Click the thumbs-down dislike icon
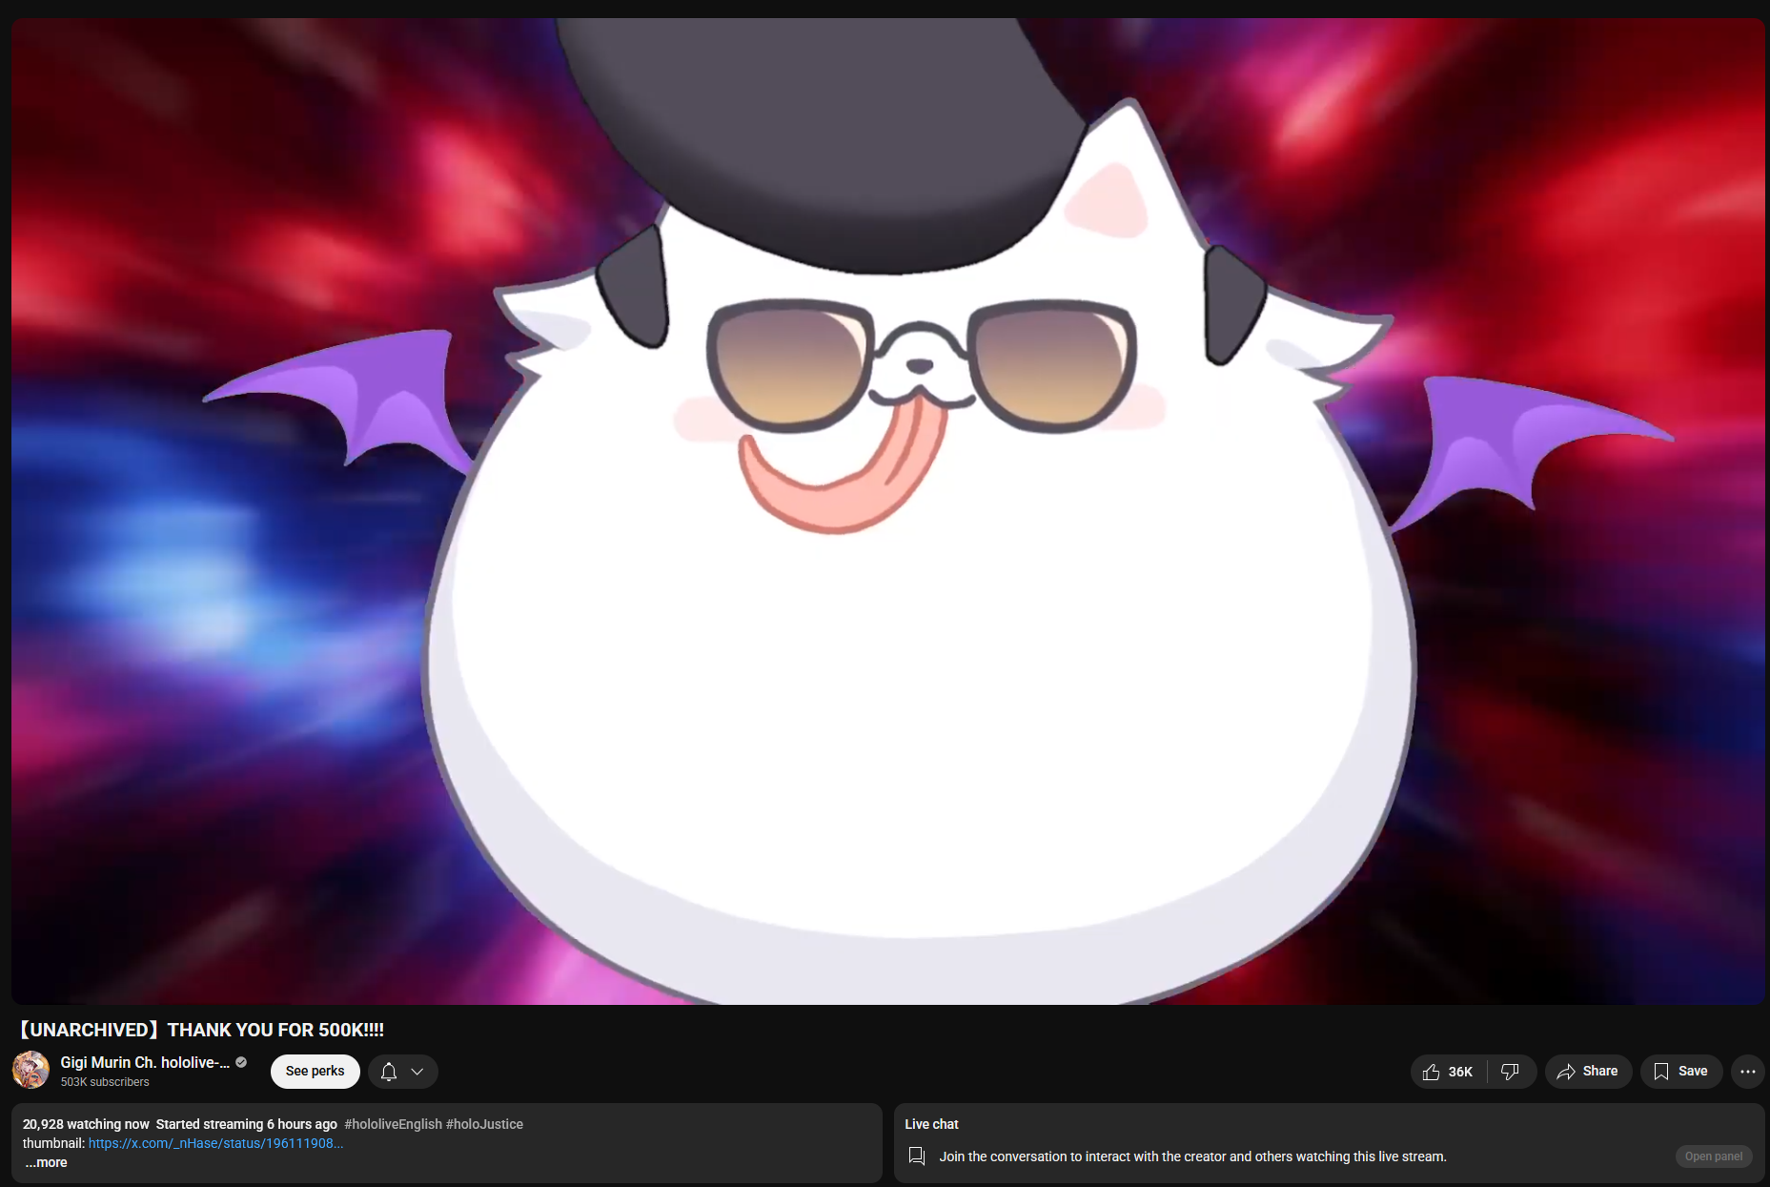 pyautogui.click(x=1511, y=1072)
